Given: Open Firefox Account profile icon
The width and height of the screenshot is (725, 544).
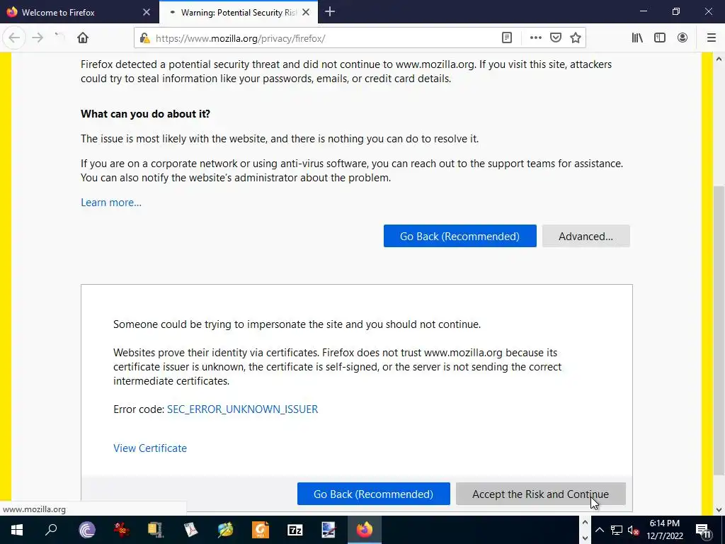Looking at the screenshot, I should (683, 38).
